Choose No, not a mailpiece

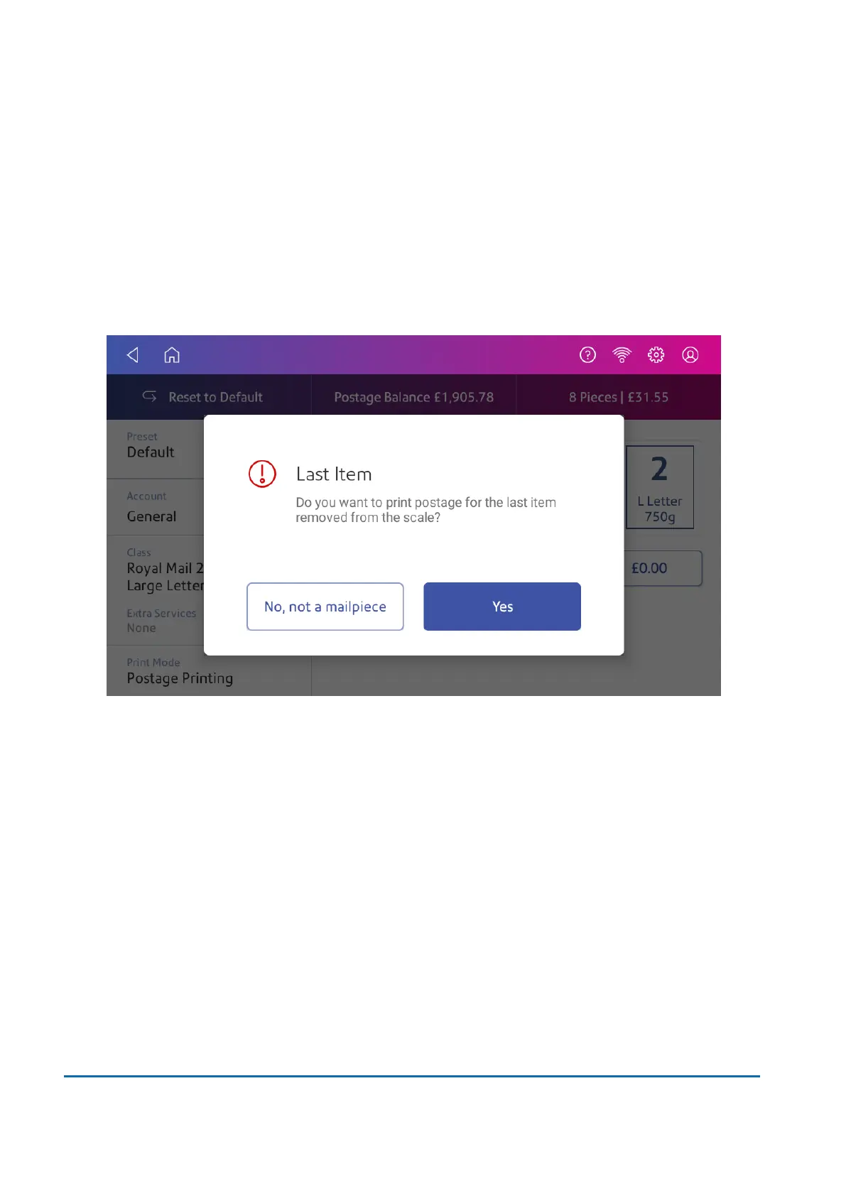pyautogui.click(x=325, y=607)
